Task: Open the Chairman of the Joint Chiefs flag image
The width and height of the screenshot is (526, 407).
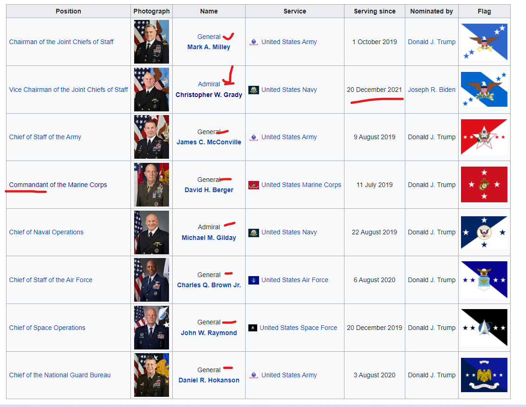Action: coord(484,42)
